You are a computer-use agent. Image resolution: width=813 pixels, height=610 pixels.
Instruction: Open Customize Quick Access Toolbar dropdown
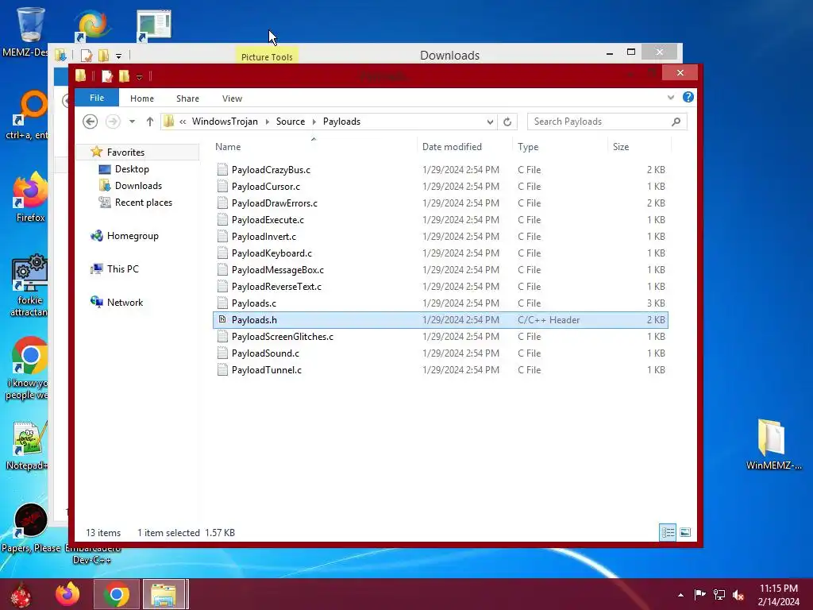coord(139,77)
